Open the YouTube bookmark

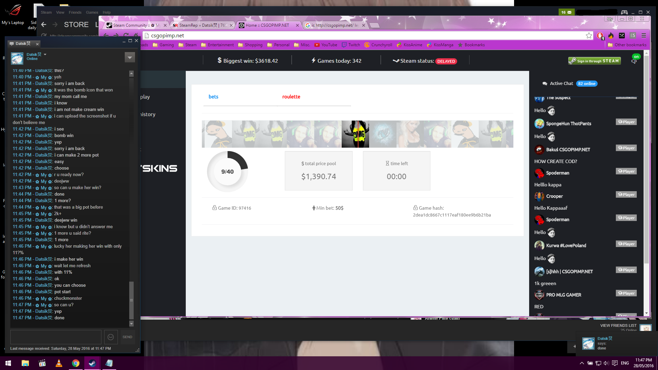pyautogui.click(x=326, y=45)
